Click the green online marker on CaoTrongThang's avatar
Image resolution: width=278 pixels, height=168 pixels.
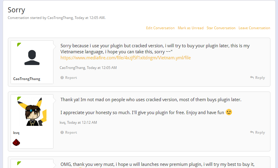pos(19,45)
